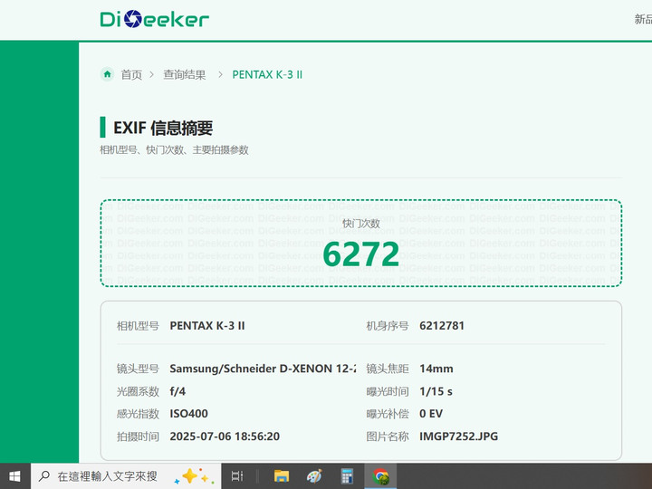This screenshot has height=489, width=652.
Task: Open Calculator from the taskbar
Action: coord(347,476)
